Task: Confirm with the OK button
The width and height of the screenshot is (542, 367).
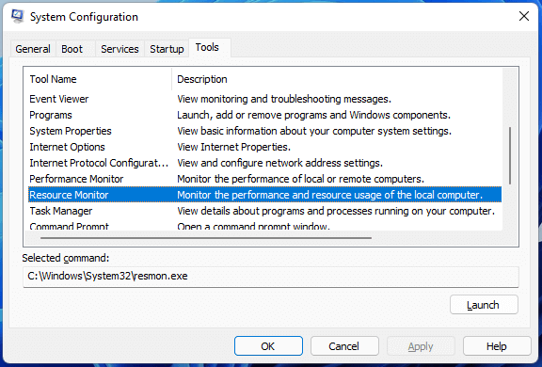Action: point(268,346)
